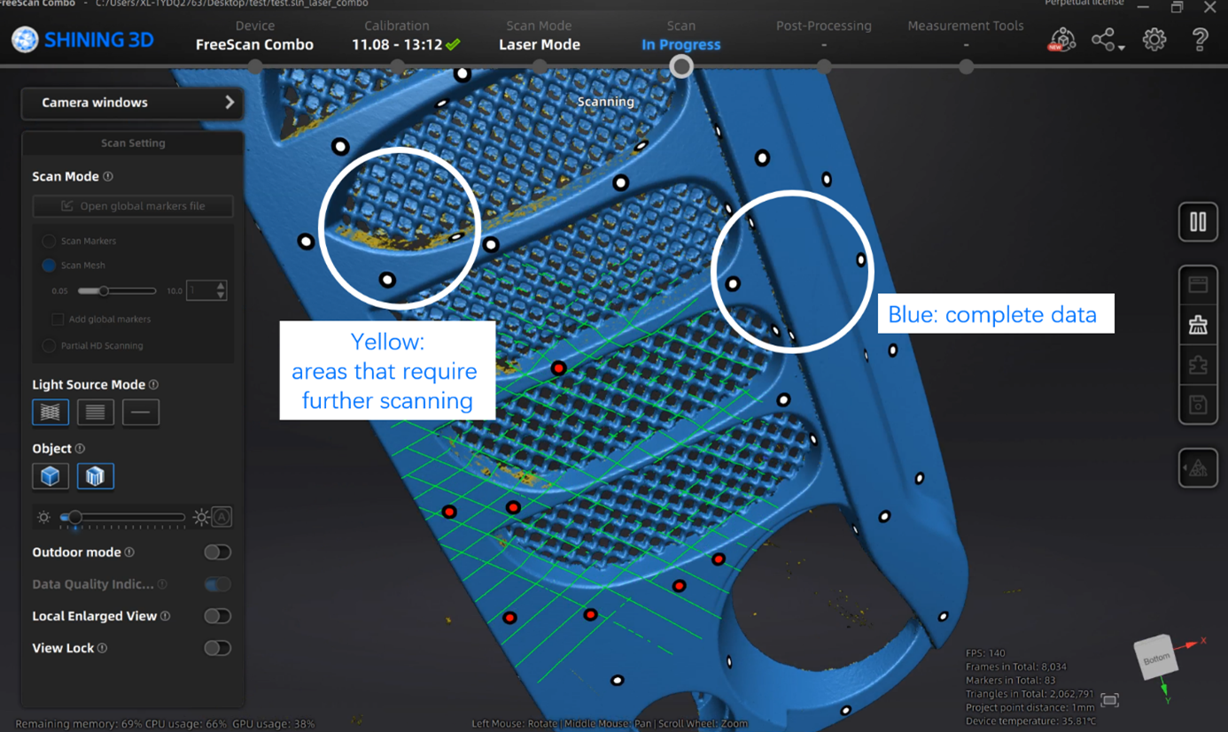Click the resolution slider between 0.05 and 10.0
This screenshot has width=1228, height=732.
(x=117, y=290)
